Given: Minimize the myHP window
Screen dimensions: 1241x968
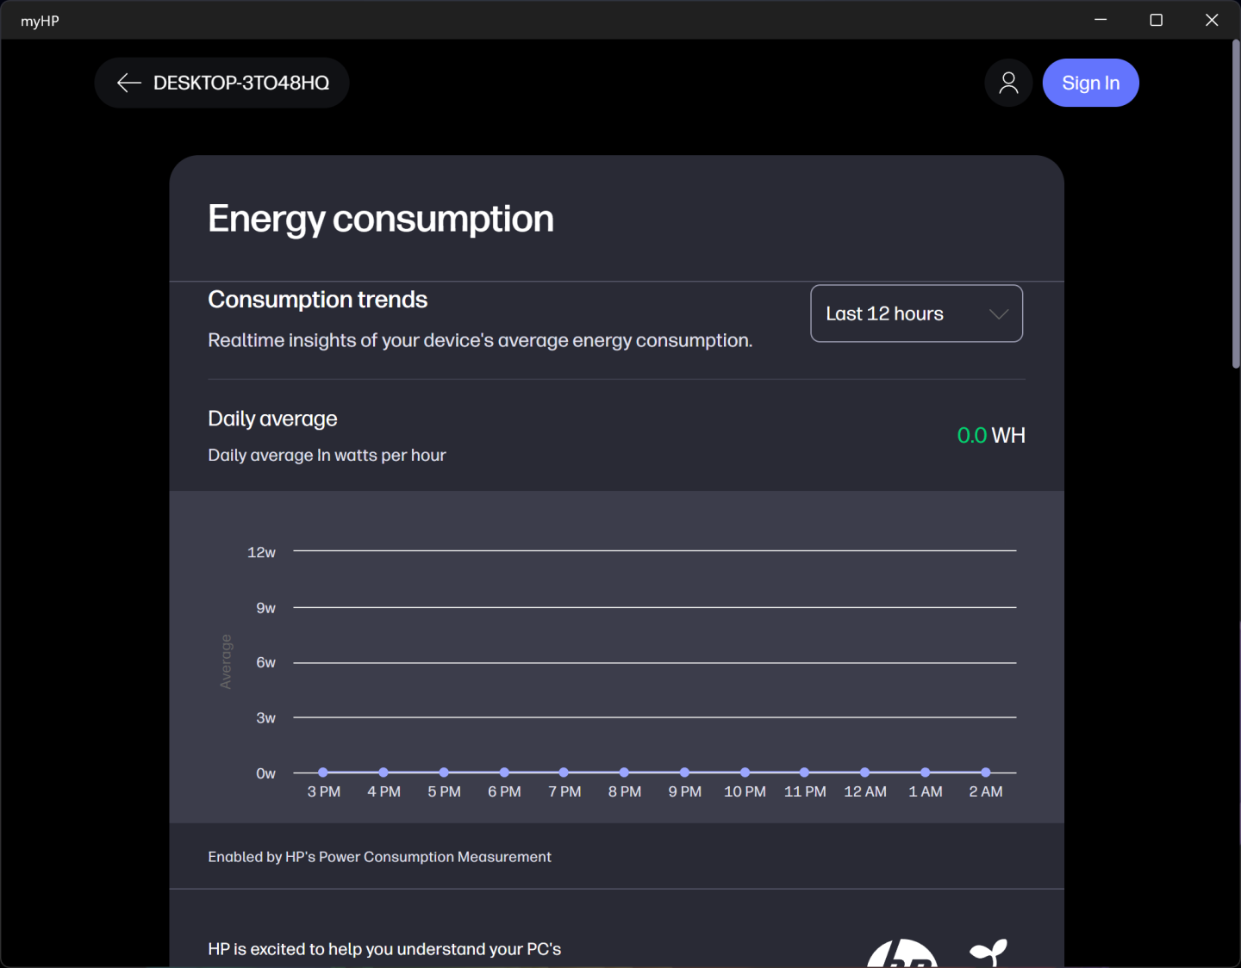Looking at the screenshot, I should click(1101, 20).
